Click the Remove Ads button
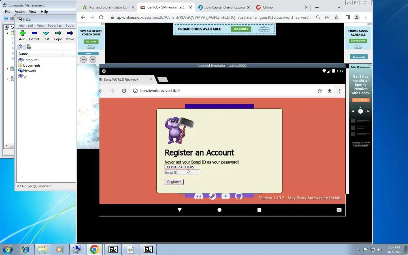This screenshot has width=408, height=255. click(x=359, y=57)
